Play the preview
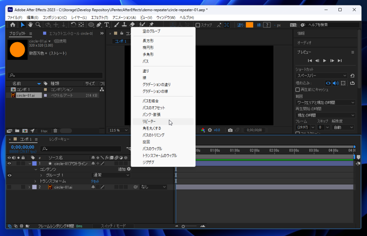This screenshot has height=236, width=367. pyautogui.click(x=325, y=60)
